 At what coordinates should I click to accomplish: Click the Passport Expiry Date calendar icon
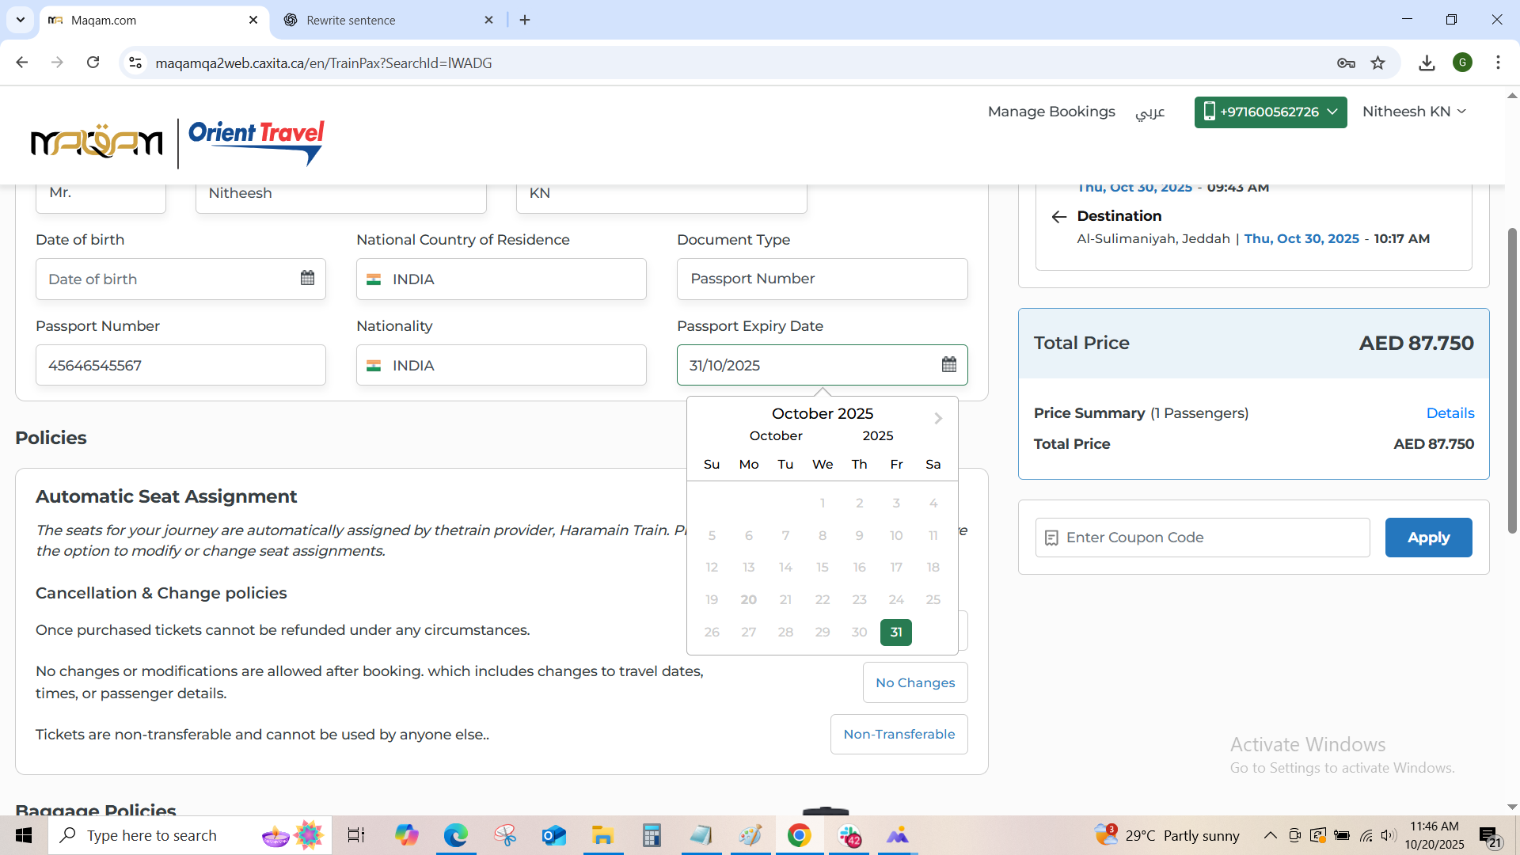[x=949, y=364]
